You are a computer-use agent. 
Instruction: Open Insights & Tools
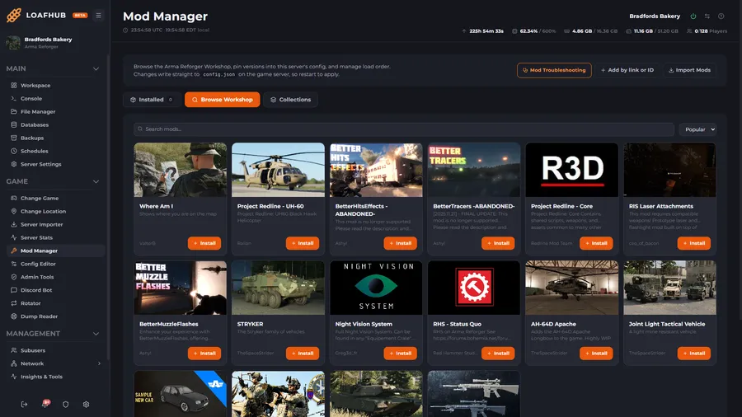[55, 377]
